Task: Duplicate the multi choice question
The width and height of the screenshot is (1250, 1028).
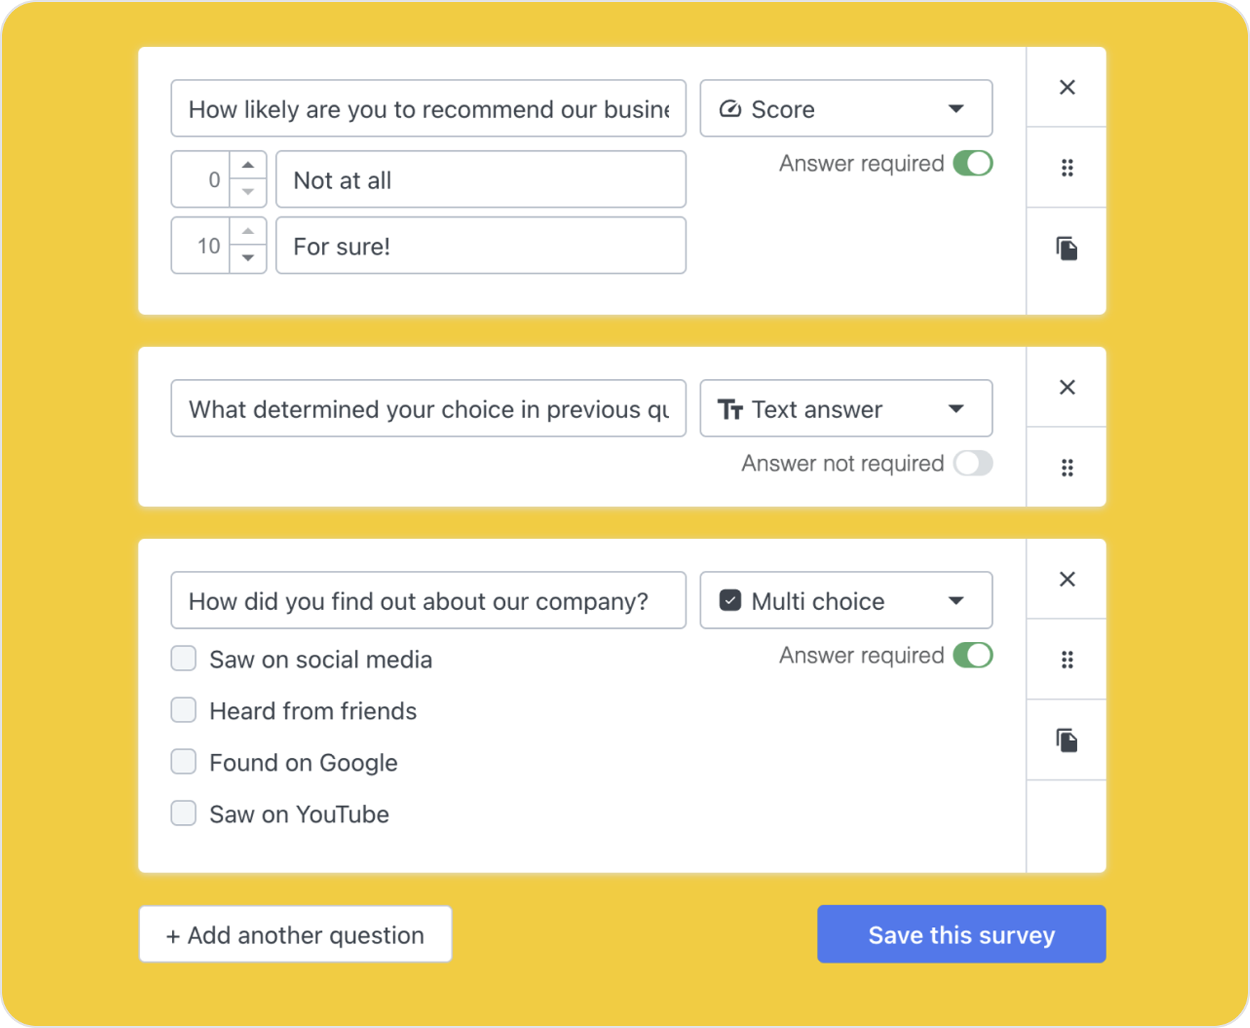Action: click(1067, 741)
